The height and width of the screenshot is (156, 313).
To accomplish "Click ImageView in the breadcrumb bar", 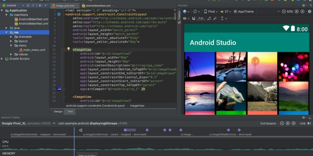I will [x=137, y=106].
